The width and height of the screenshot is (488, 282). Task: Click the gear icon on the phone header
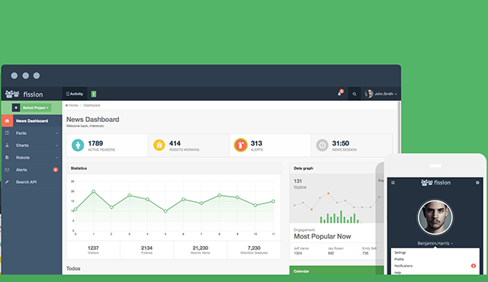tap(477, 183)
